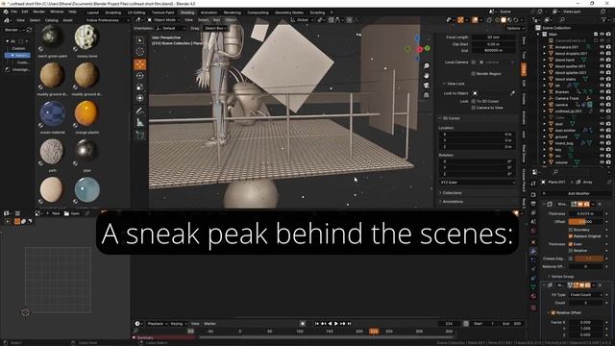Screen dimensions: 615x346
Task: Switch perspective/orthographic with the grid icon
Action: [427, 95]
